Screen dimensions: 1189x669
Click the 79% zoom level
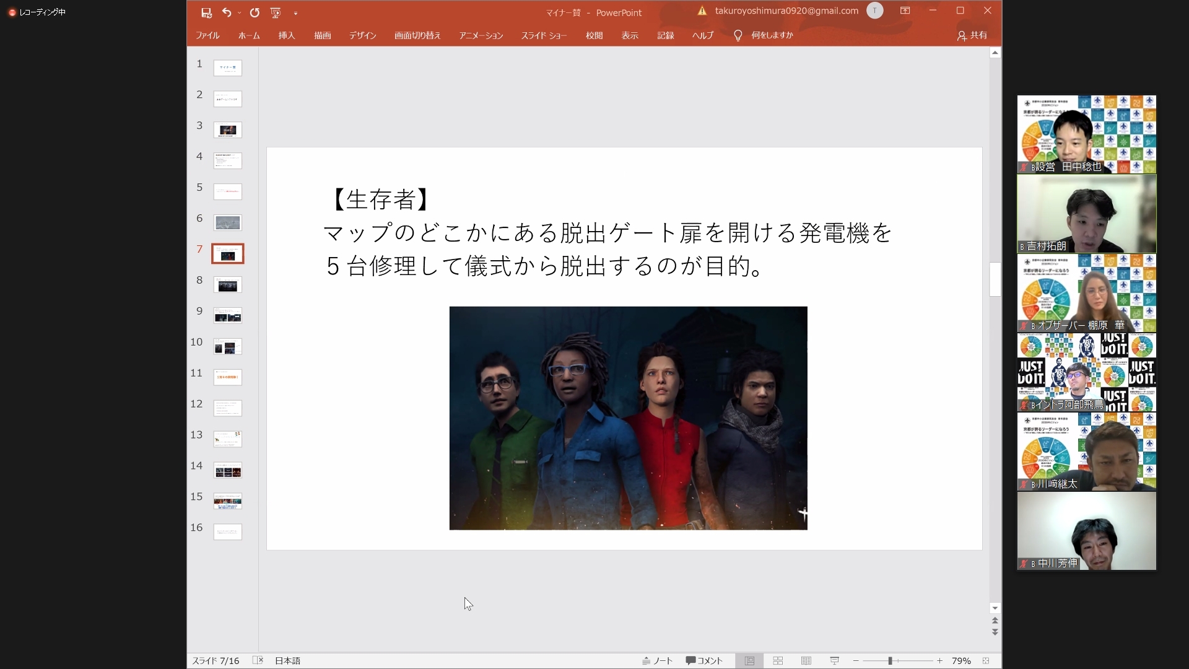pyautogui.click(x=961, y=661)
